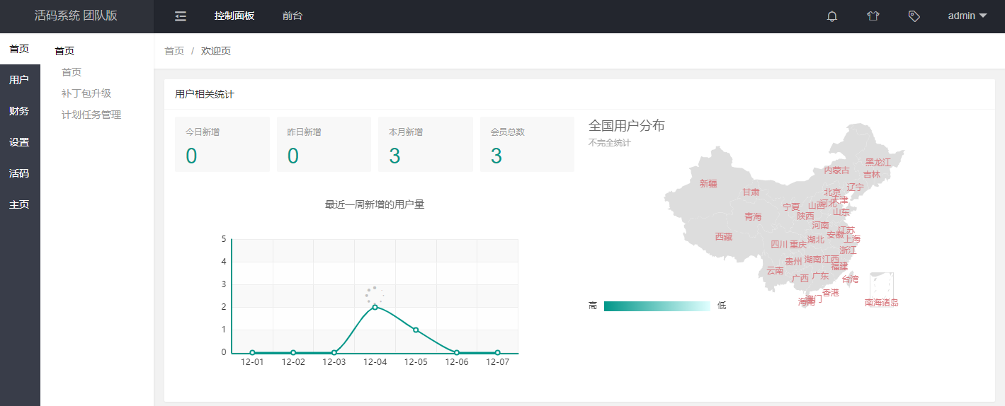
Task: Select 首页 in the dark sidebar
Action: [20, 49]
